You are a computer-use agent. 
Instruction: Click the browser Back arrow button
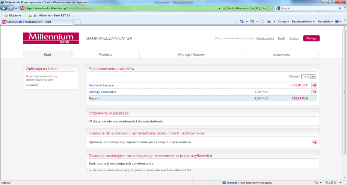click(4, 8)
